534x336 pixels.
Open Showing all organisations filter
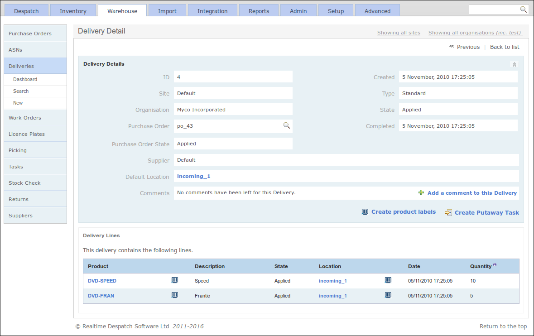tap(475, 33)
